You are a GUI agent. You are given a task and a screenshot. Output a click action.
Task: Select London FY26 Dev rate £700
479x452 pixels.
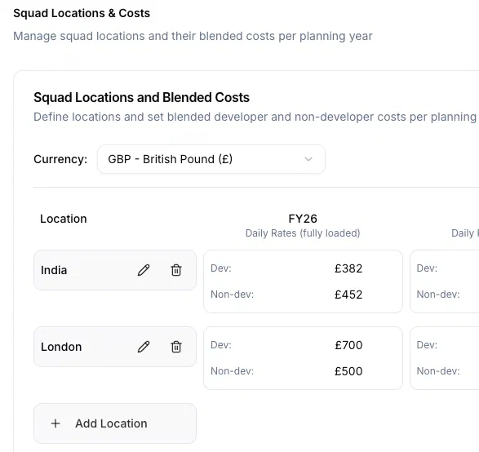348,345
